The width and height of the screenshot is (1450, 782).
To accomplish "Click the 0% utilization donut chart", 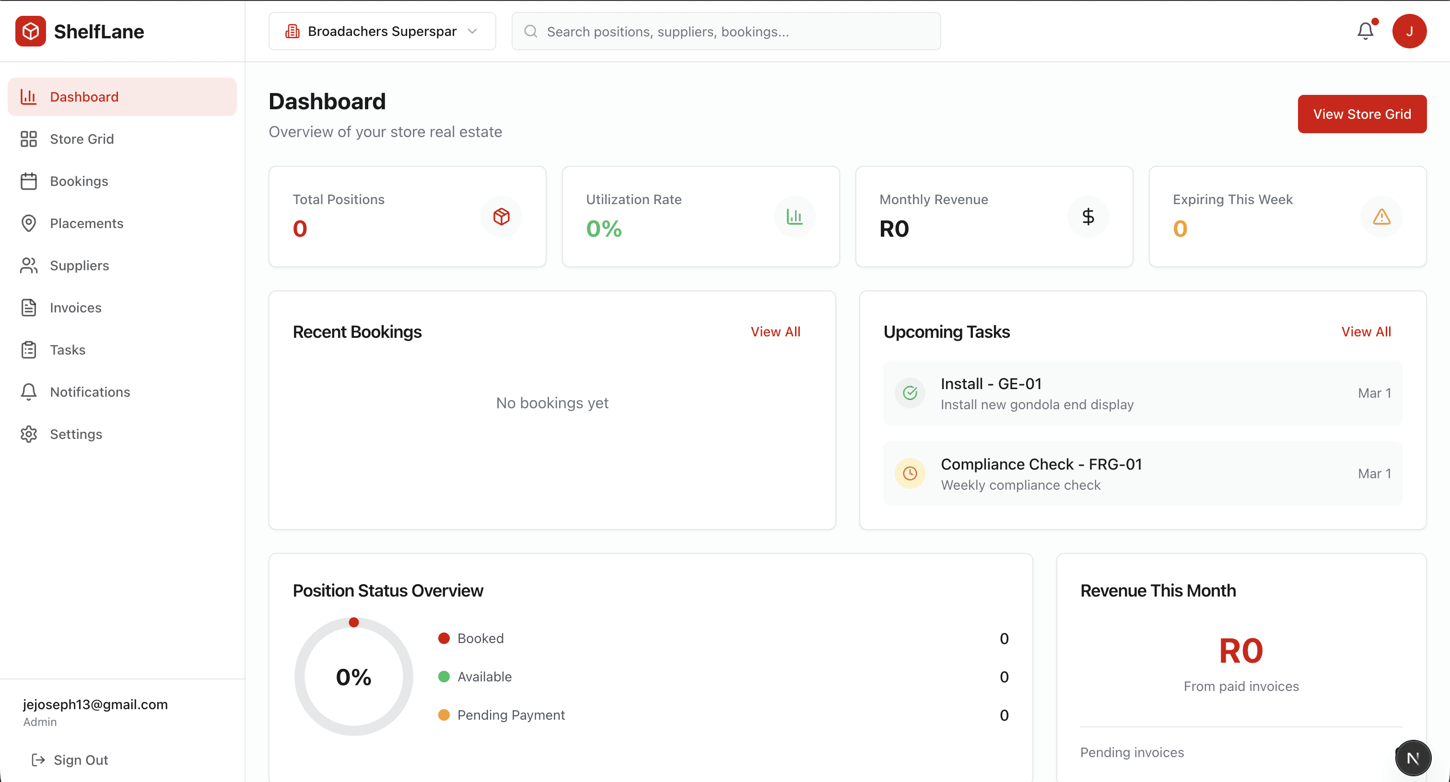I will click(x=353, y=676).
